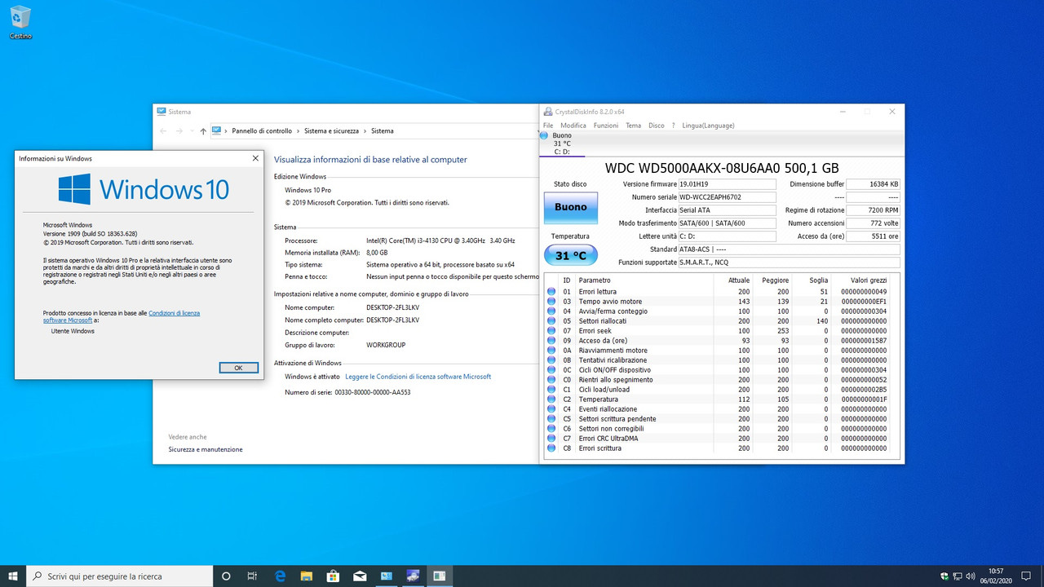Click the Buono health status button
This screenshot has width=1044, height=587.
pyautogui.click(x=571, y=208)
